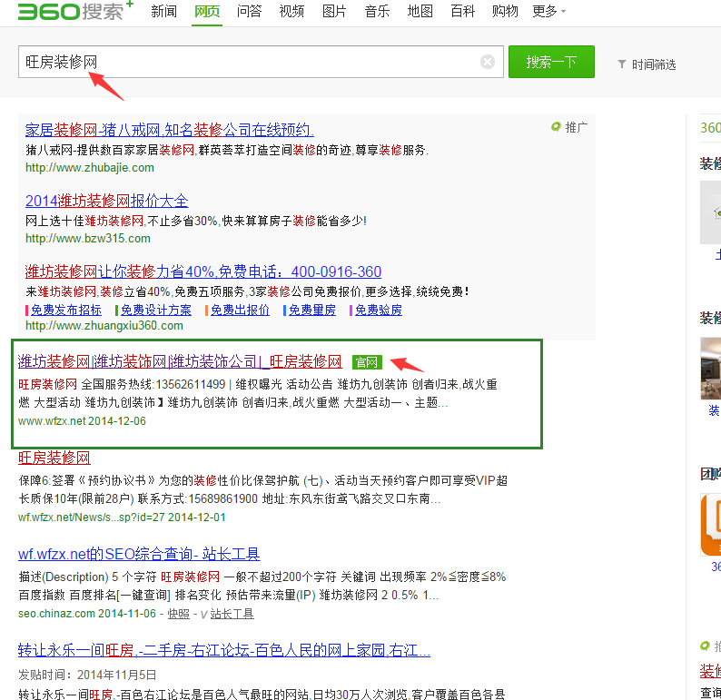Click the green 官网 badge
The image size is (721, 700).
[368, 361]
